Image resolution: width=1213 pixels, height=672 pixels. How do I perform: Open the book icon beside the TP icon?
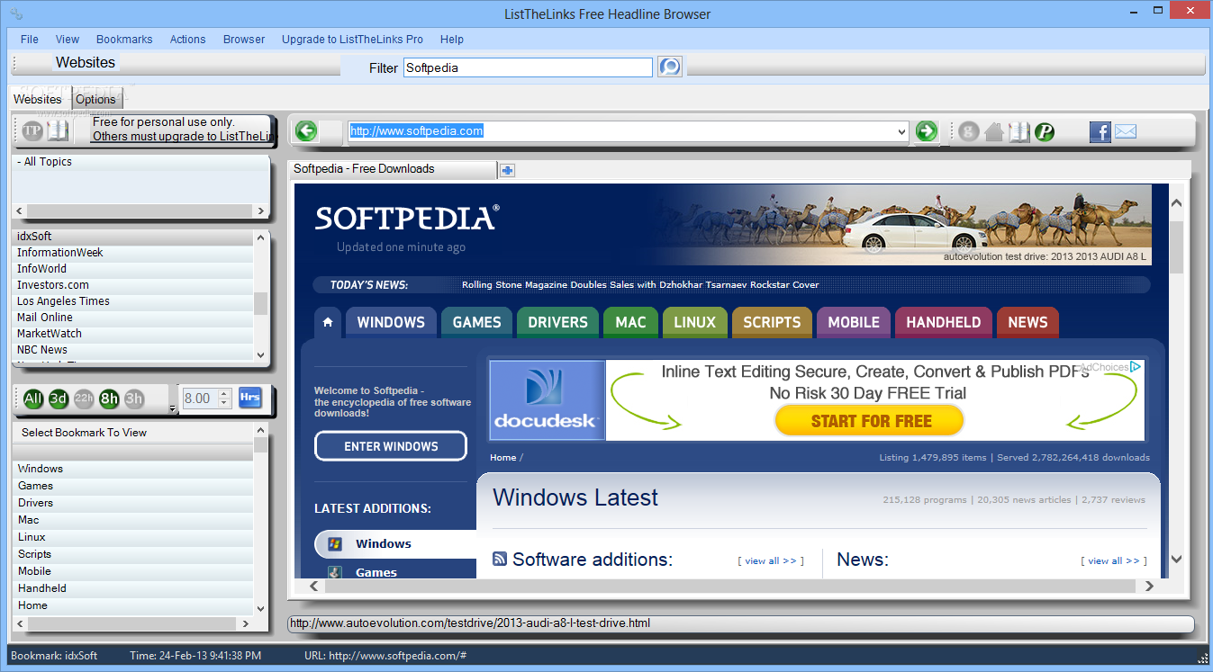58,130
